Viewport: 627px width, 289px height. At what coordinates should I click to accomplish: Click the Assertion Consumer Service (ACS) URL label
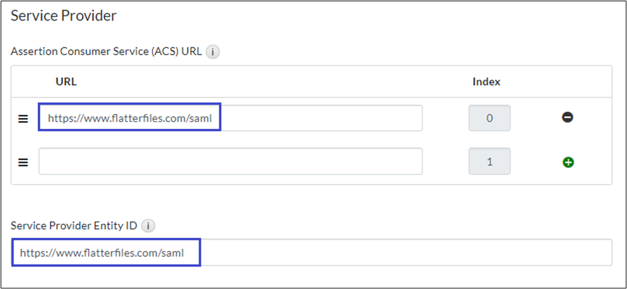click(106, 53)
